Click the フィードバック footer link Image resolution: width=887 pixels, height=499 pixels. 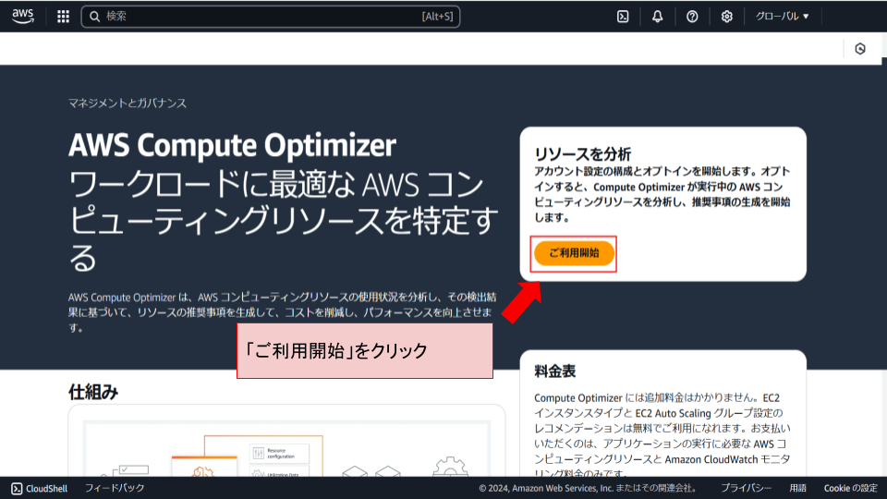pos(115,488)
